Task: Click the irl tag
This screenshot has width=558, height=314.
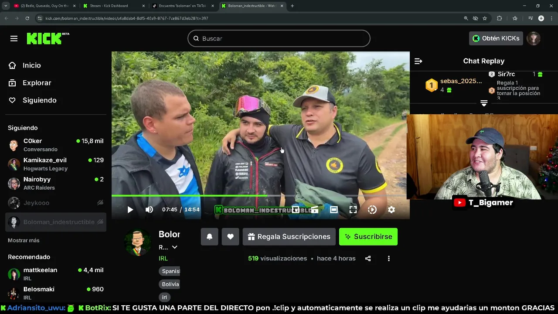Action: (164, 297)
